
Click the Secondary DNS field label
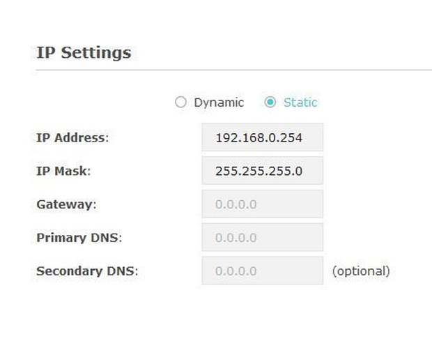87,271
